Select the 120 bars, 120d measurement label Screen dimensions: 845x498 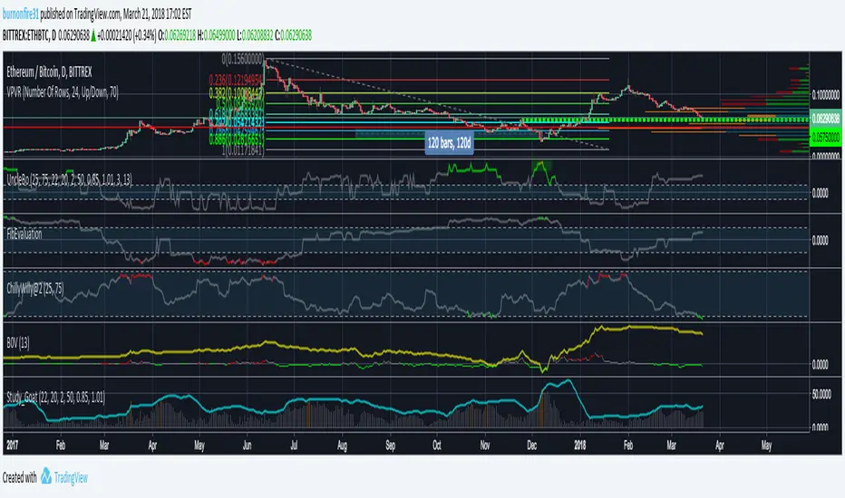[450, 143]
